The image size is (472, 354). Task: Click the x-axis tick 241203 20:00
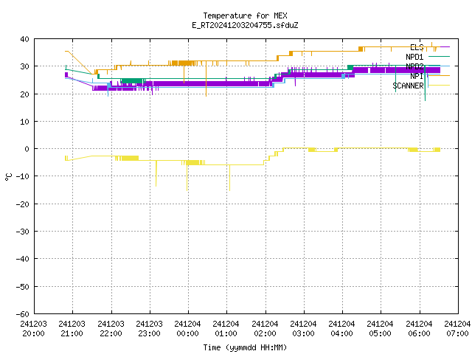(x=33, y=329)
